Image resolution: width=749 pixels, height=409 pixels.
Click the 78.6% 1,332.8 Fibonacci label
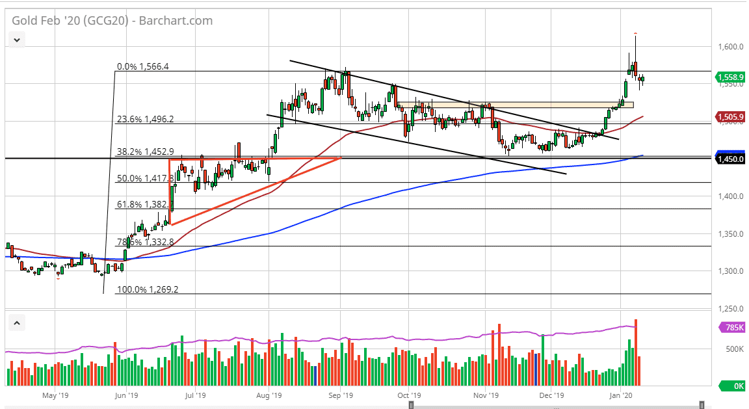point(145,242)
